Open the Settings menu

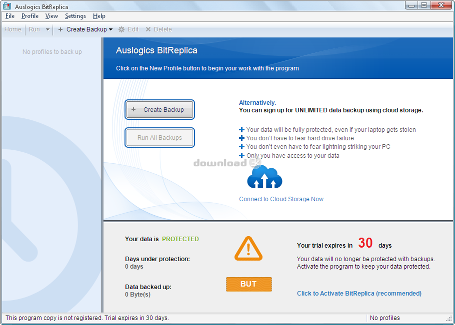tap(75, 16)
